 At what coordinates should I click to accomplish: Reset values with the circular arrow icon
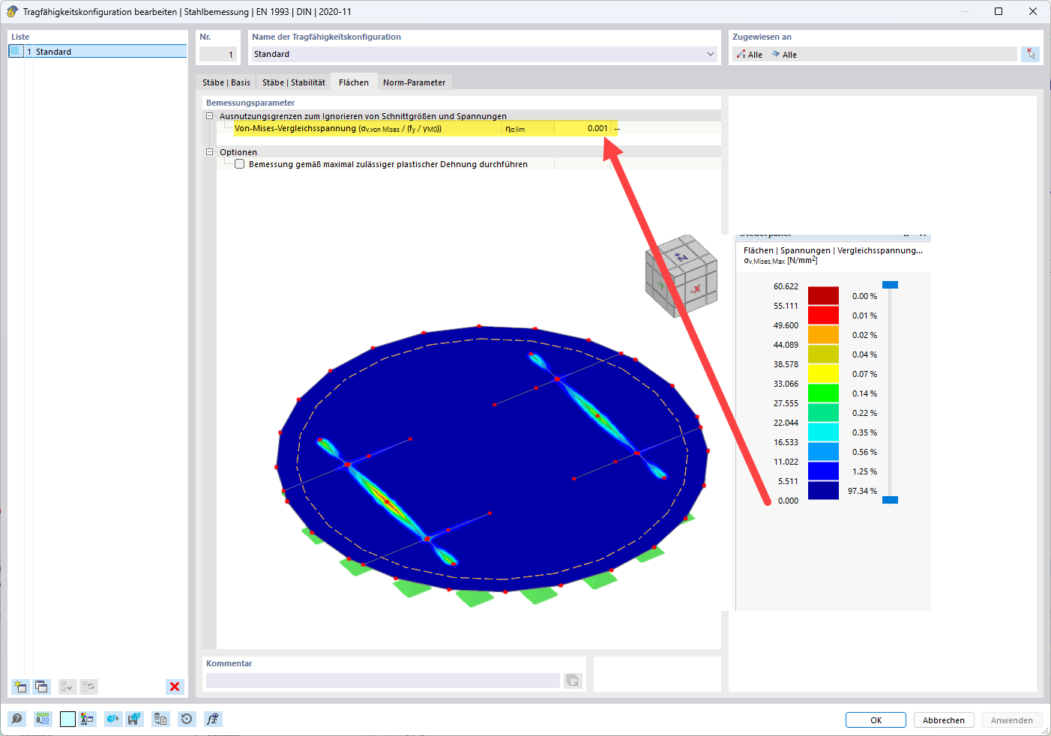pos(187,720)
